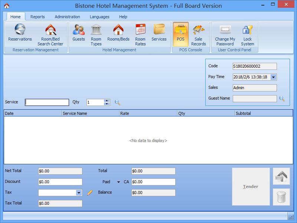Image resolution: width=297 pixels, height=223 pixels.
Task: Open the Administration tab
Action: (x=67, y=17)
